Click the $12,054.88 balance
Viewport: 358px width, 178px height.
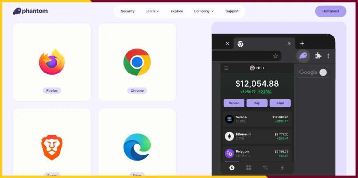point(257,84)
